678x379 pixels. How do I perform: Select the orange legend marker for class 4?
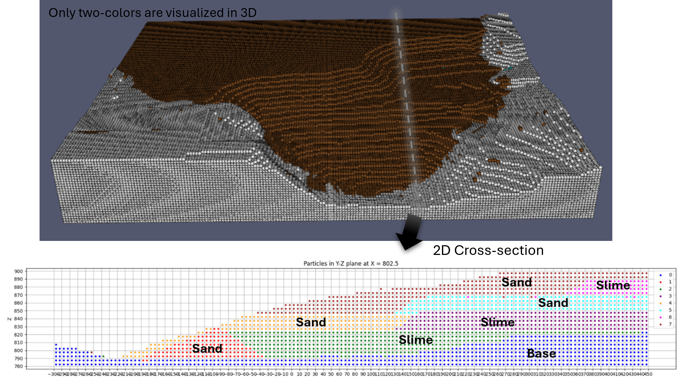click(x=661, y=303)
